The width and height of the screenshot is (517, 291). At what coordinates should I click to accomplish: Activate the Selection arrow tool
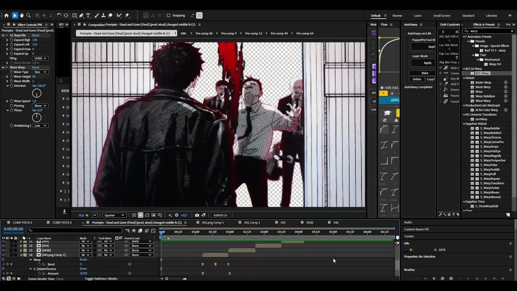[x=15, y=15]
